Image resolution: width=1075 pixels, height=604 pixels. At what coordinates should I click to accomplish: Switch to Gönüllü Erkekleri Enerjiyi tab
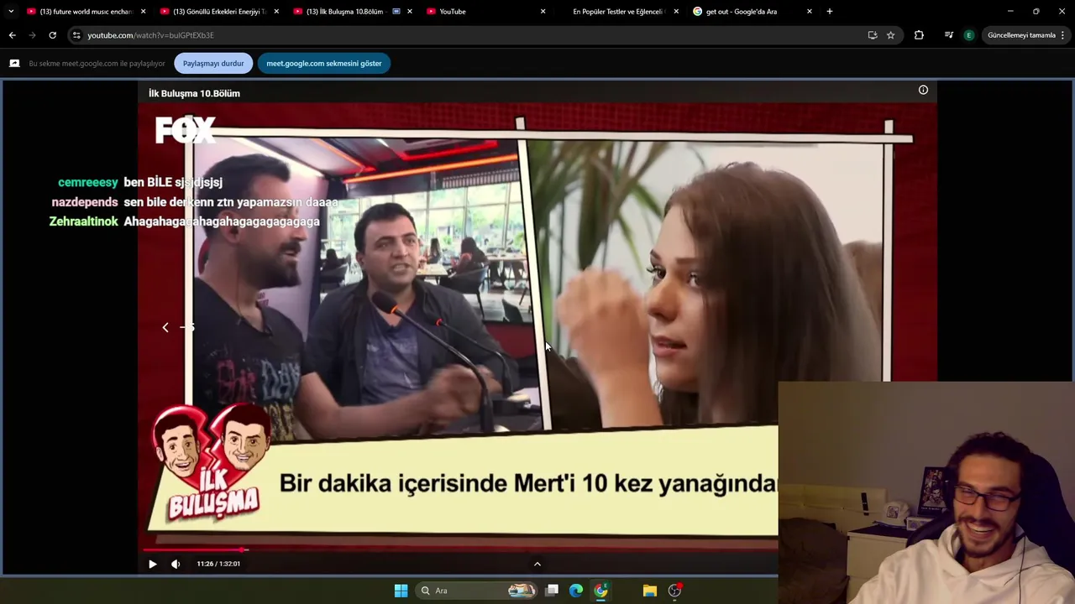(217, 12)
